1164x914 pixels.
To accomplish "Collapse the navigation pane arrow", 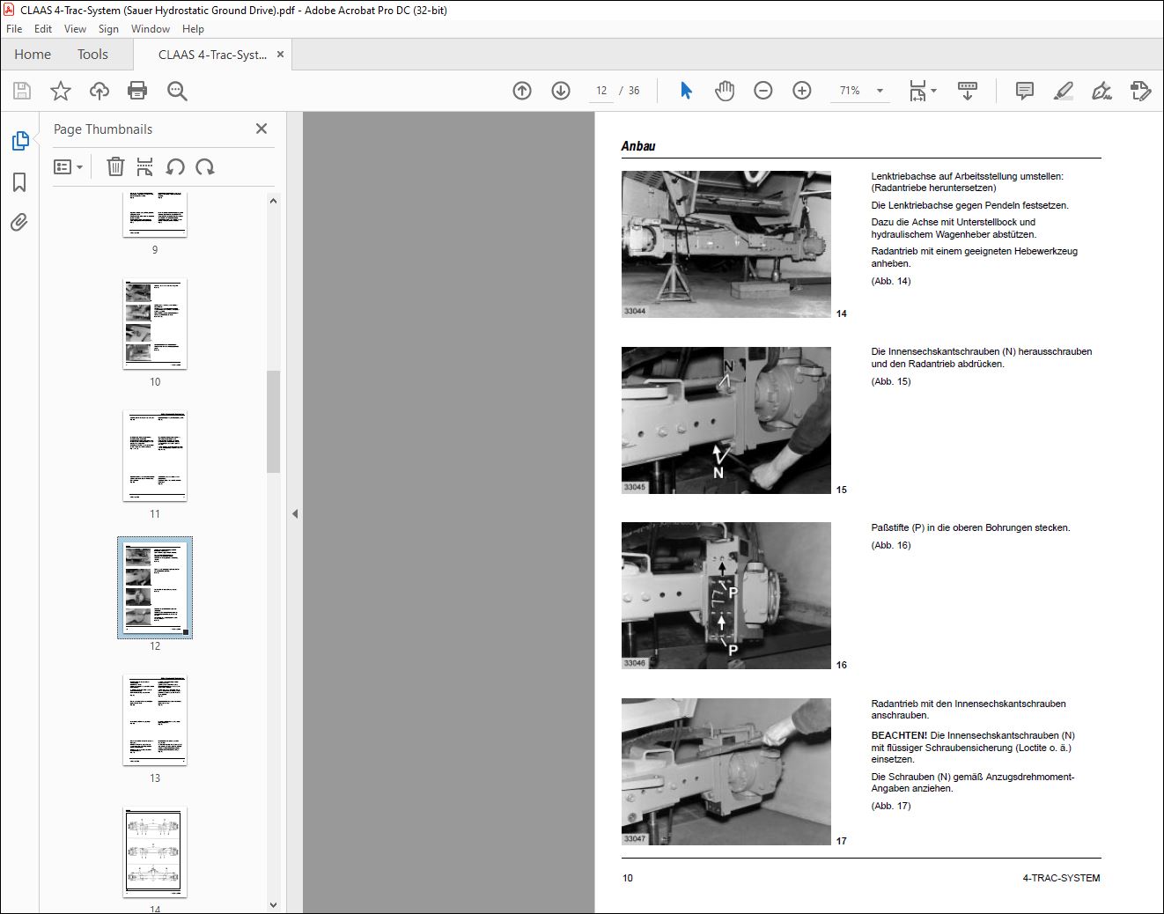I will point(295,513).
